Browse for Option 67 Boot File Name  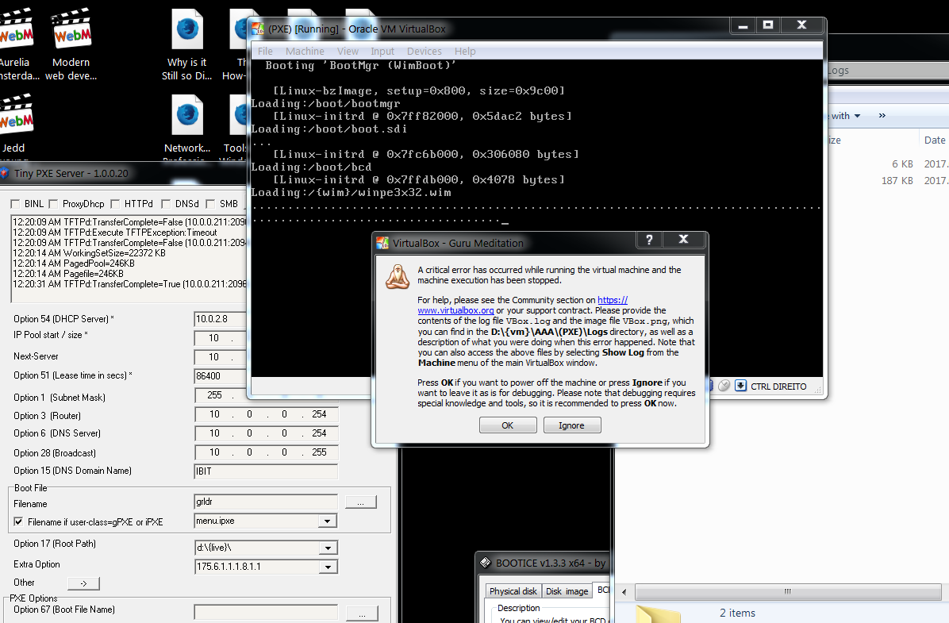pyautogui.click(x=362, y=613)
